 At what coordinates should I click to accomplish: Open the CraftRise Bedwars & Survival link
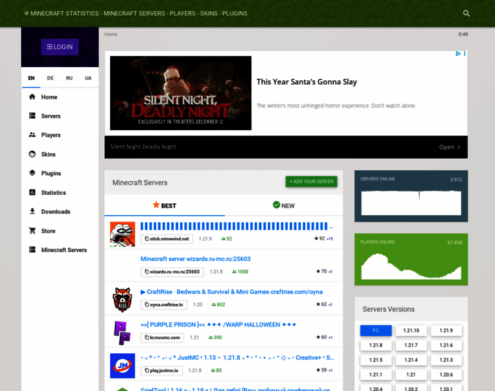coord(231,291)
